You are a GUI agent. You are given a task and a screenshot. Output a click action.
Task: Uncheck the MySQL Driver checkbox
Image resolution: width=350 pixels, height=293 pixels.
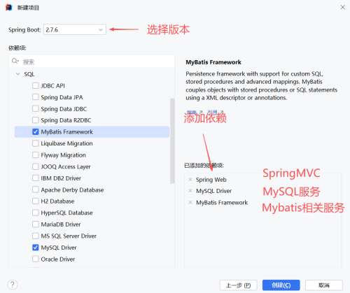click(x=36, y=248)
